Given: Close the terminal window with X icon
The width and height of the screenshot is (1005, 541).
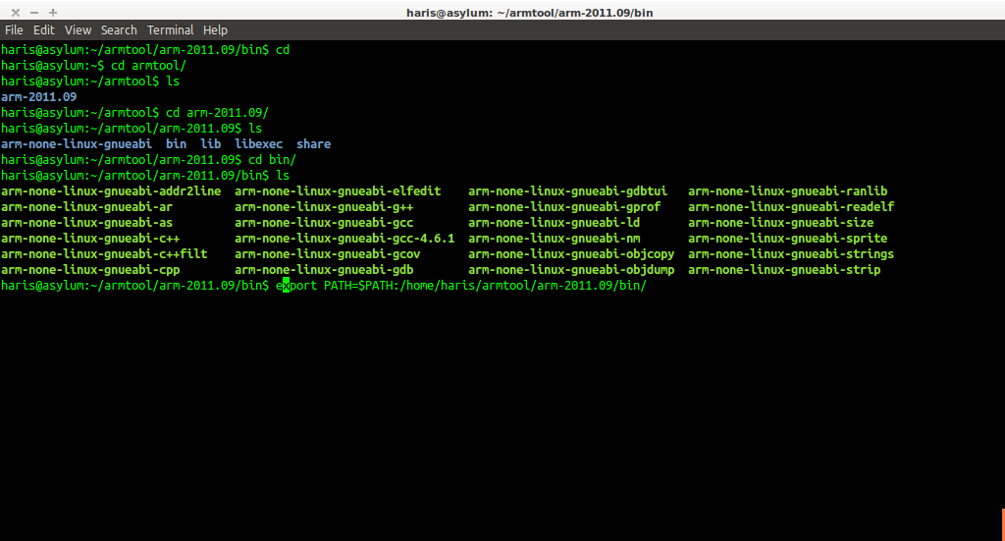Looking at the screenshot, I should [15, 12].
